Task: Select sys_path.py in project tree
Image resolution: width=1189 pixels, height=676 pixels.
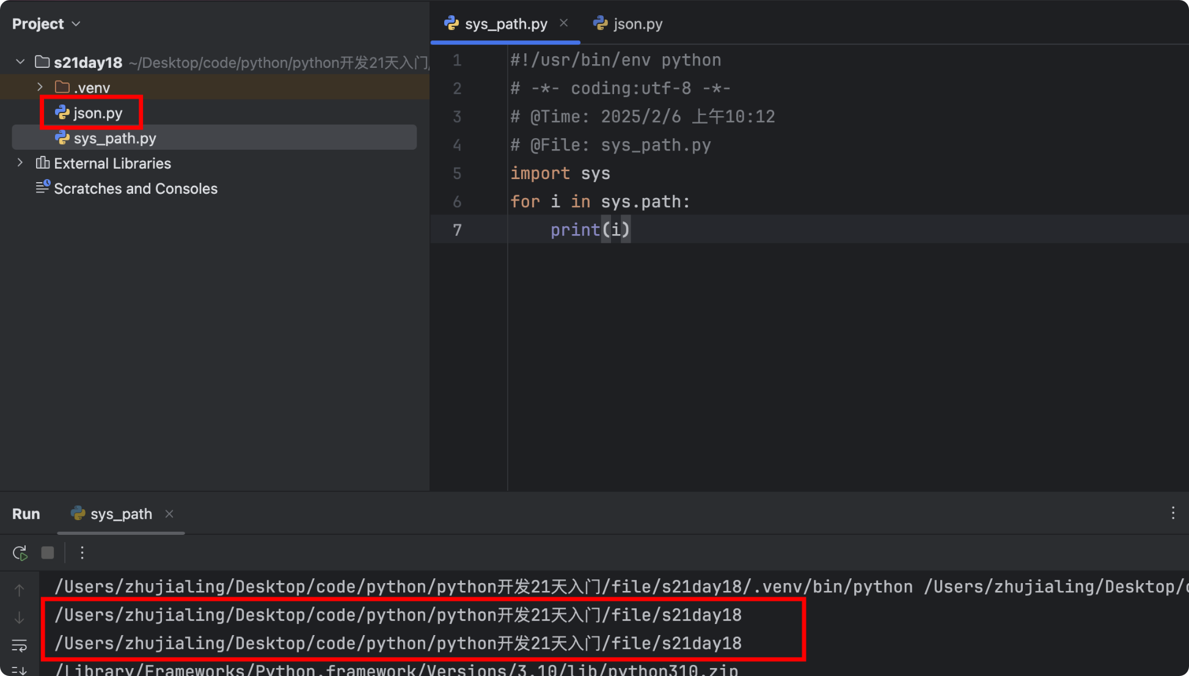Action: [x=114, y=138]
